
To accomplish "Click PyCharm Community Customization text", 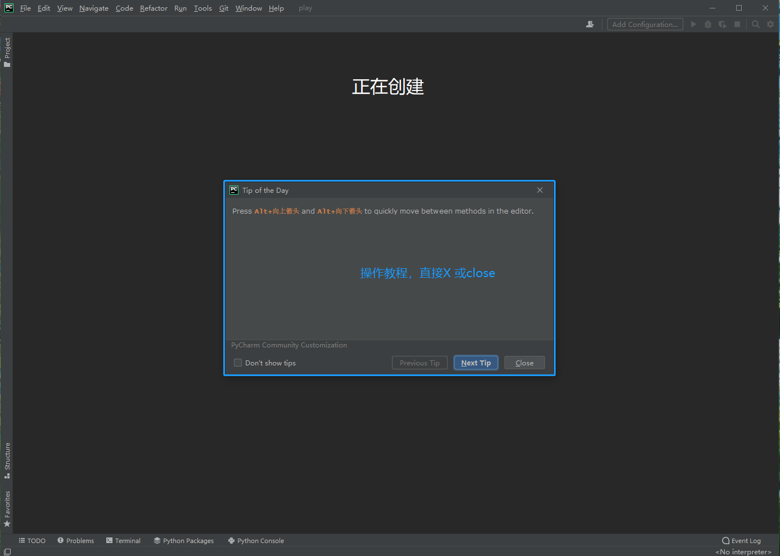I will coord(289,345).
